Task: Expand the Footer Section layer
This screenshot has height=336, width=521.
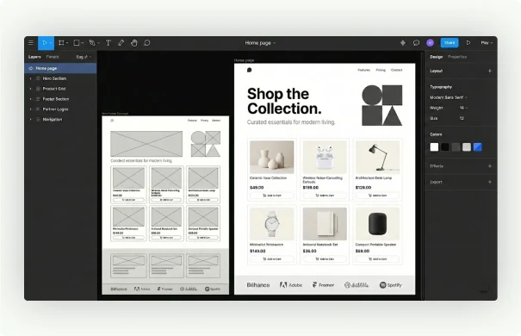Action: tap(30, 99)
